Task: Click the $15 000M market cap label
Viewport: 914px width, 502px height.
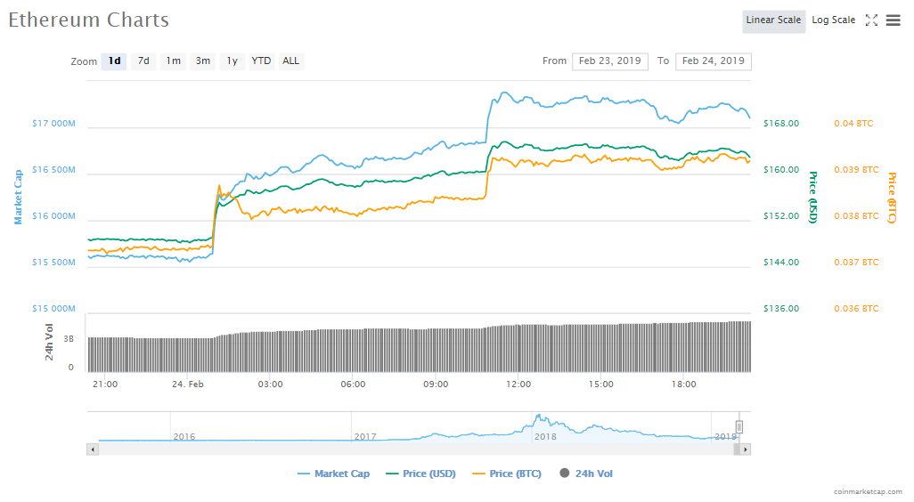Action: tap(53, 309)
